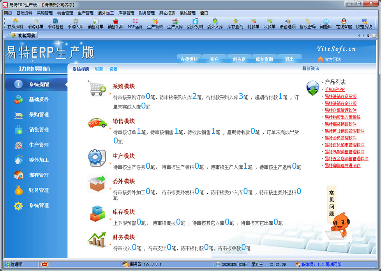The height and width of the screenshot is (271, 381).
Task: Select 修改密码 in the toolbar
Action: coord(307,24)
